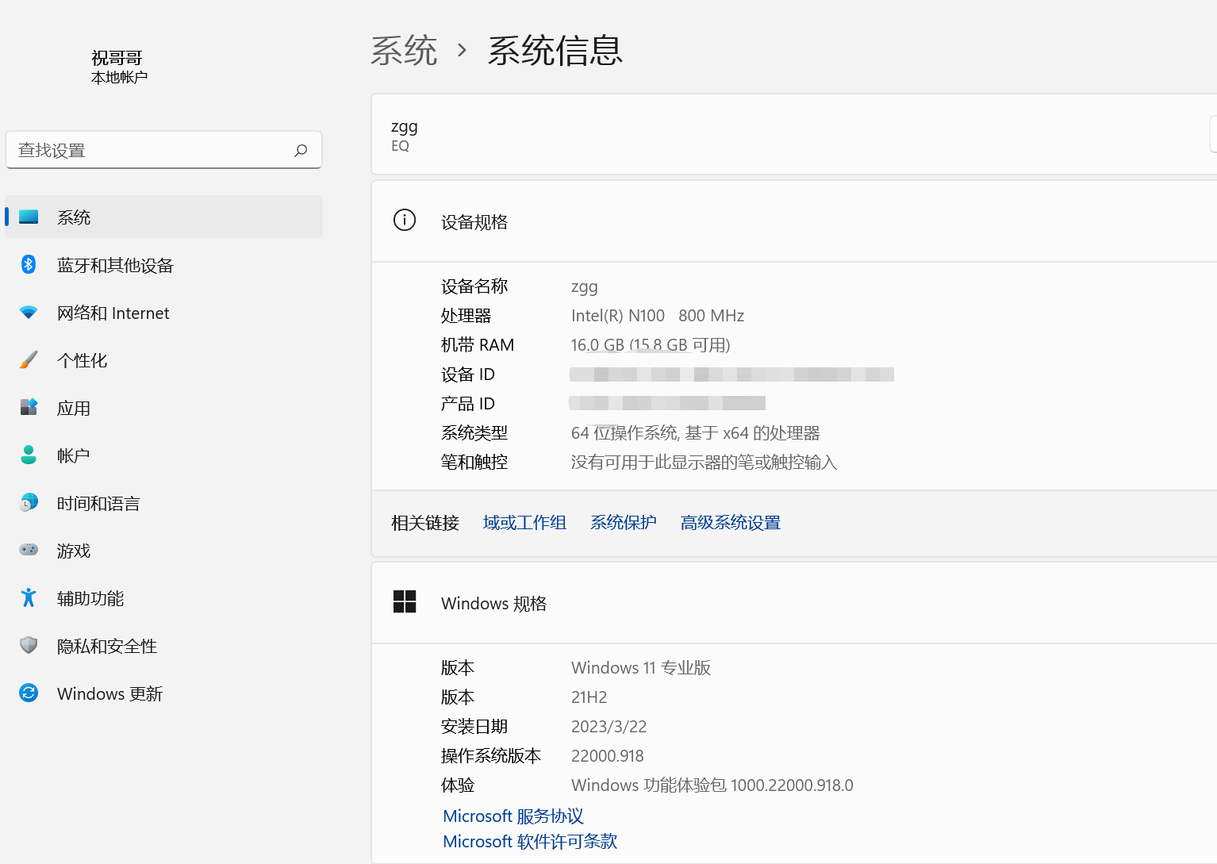Click RAM value 16.0 GB
Viewport: 1217px width, 864px height.
(651, 345)
